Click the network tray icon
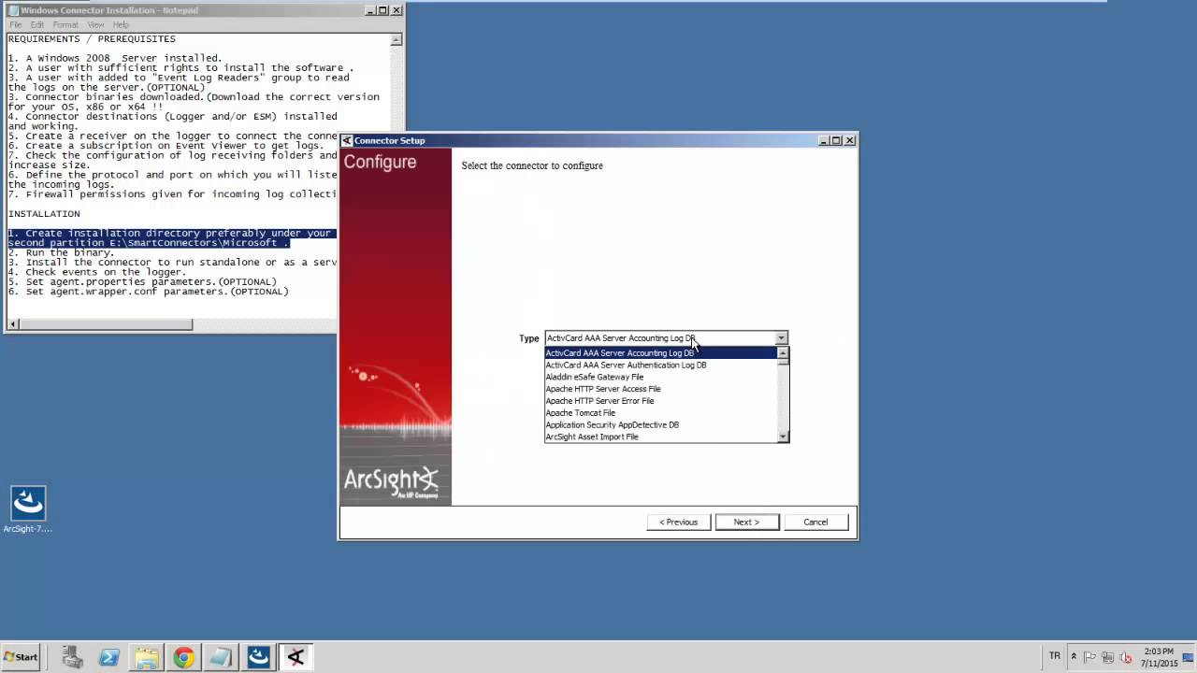The height and width of the screenshot is (673, 1197). (1108, 657)
